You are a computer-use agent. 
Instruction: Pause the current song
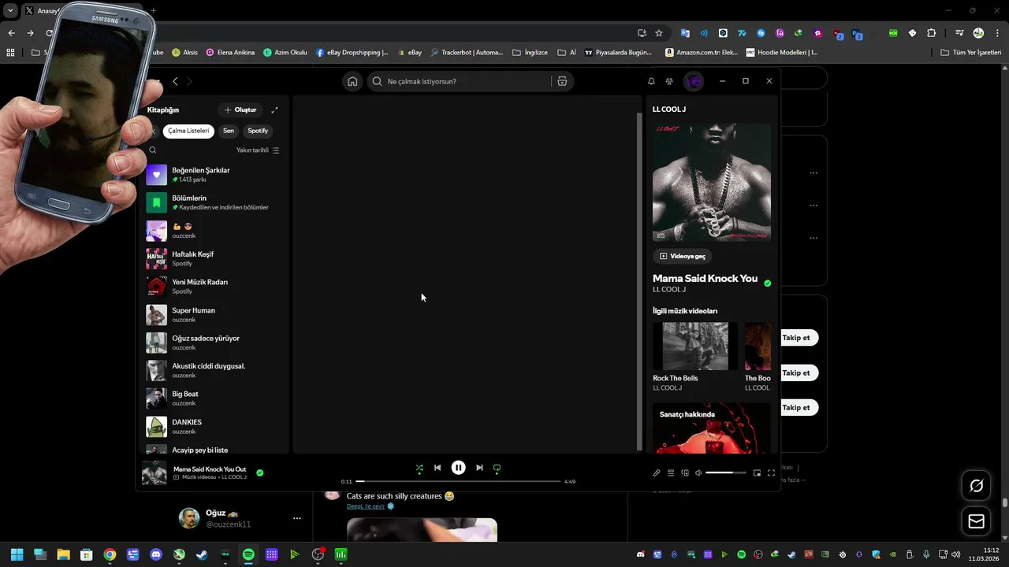(x=458, y=468)
